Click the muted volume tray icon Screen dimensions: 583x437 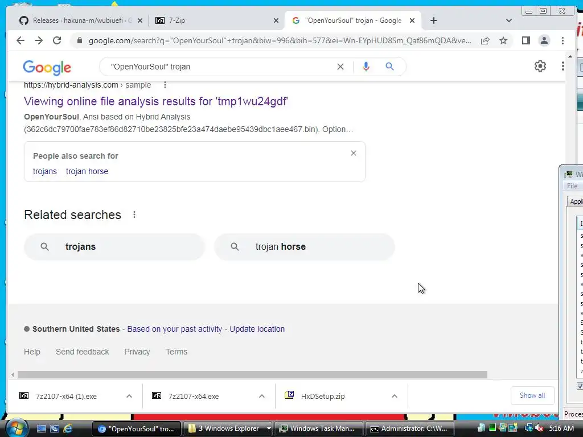pos(540,428)
